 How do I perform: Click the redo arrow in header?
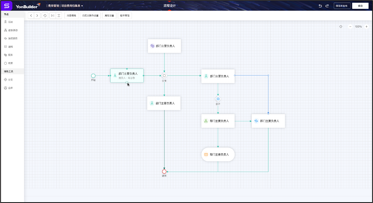pos(327,6)
